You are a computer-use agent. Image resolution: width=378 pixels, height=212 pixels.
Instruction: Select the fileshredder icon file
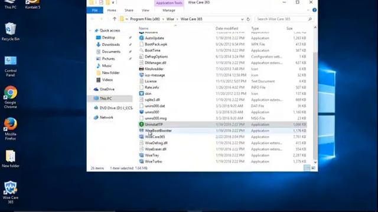click(142, 69)
